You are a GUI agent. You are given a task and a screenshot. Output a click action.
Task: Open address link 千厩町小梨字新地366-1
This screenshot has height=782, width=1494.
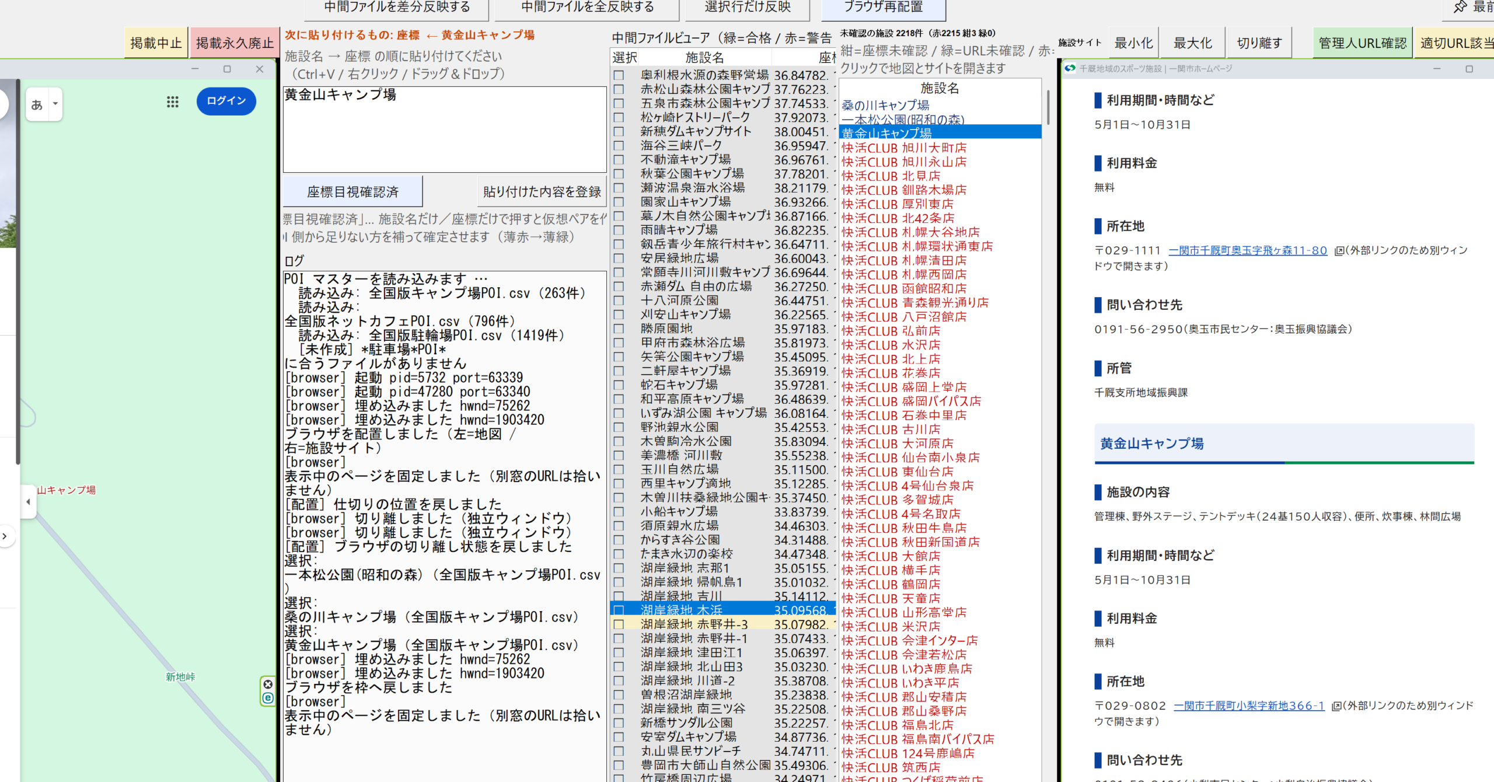point(1249,706)
